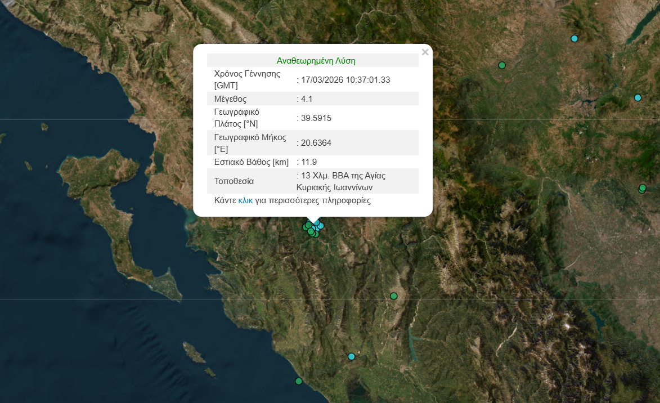The width and height of the screenshot is (660, 403).
Task: Close the earthquake info popup
Action: (425, 52)
